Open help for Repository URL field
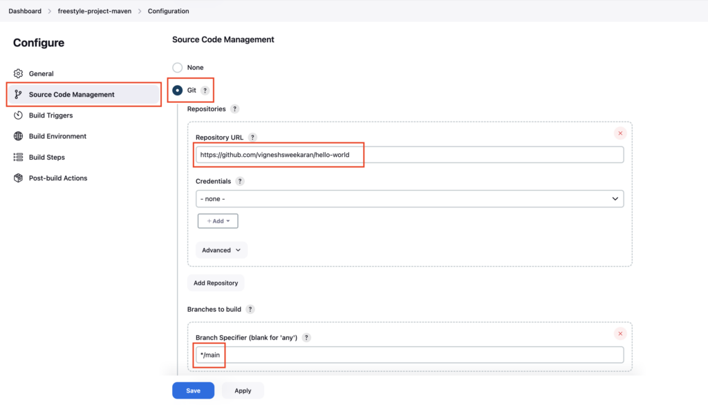708x405 pixels. (252, 138)
